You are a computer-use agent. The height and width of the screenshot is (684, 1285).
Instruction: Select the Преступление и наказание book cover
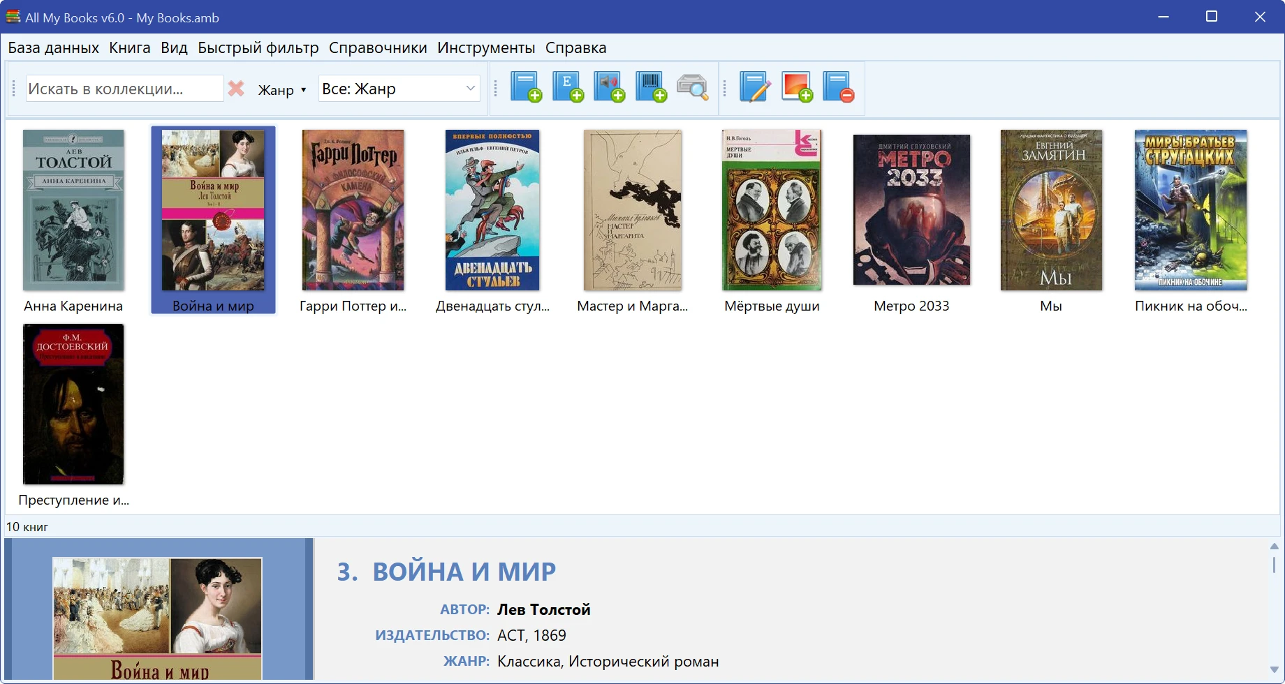click(73, 404)
